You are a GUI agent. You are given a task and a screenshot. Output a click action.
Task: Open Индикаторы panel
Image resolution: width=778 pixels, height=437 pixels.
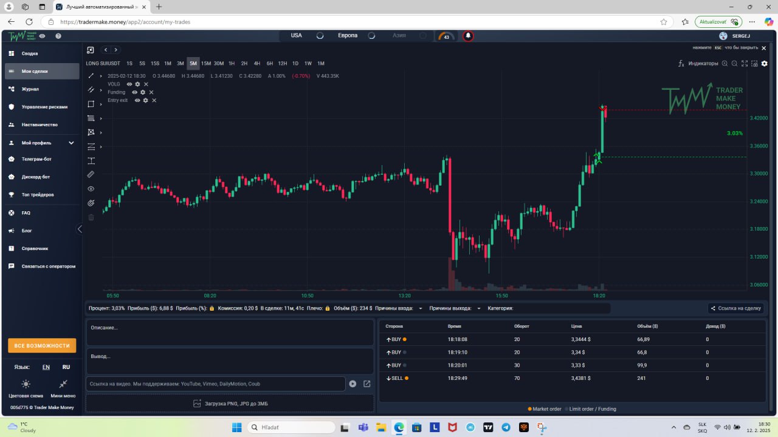pyautogui.click(x=698, y=63)
